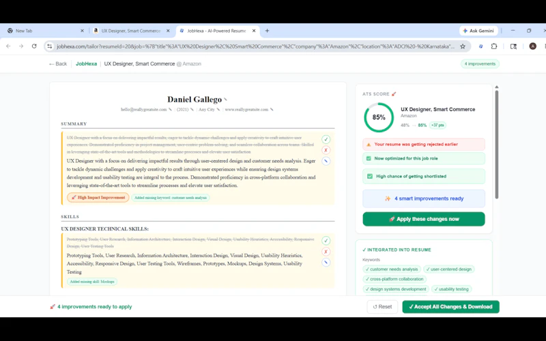Reject the Technical Skills change with the red X

[326, 252]
